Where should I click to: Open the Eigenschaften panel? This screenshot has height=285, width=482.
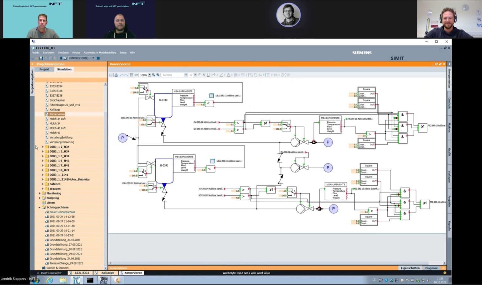(x=410, y=268)
